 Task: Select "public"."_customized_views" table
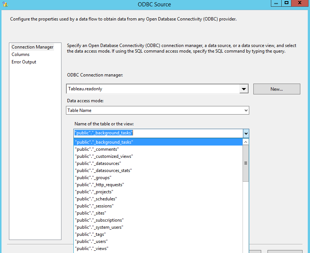click(x=158, y=156)
